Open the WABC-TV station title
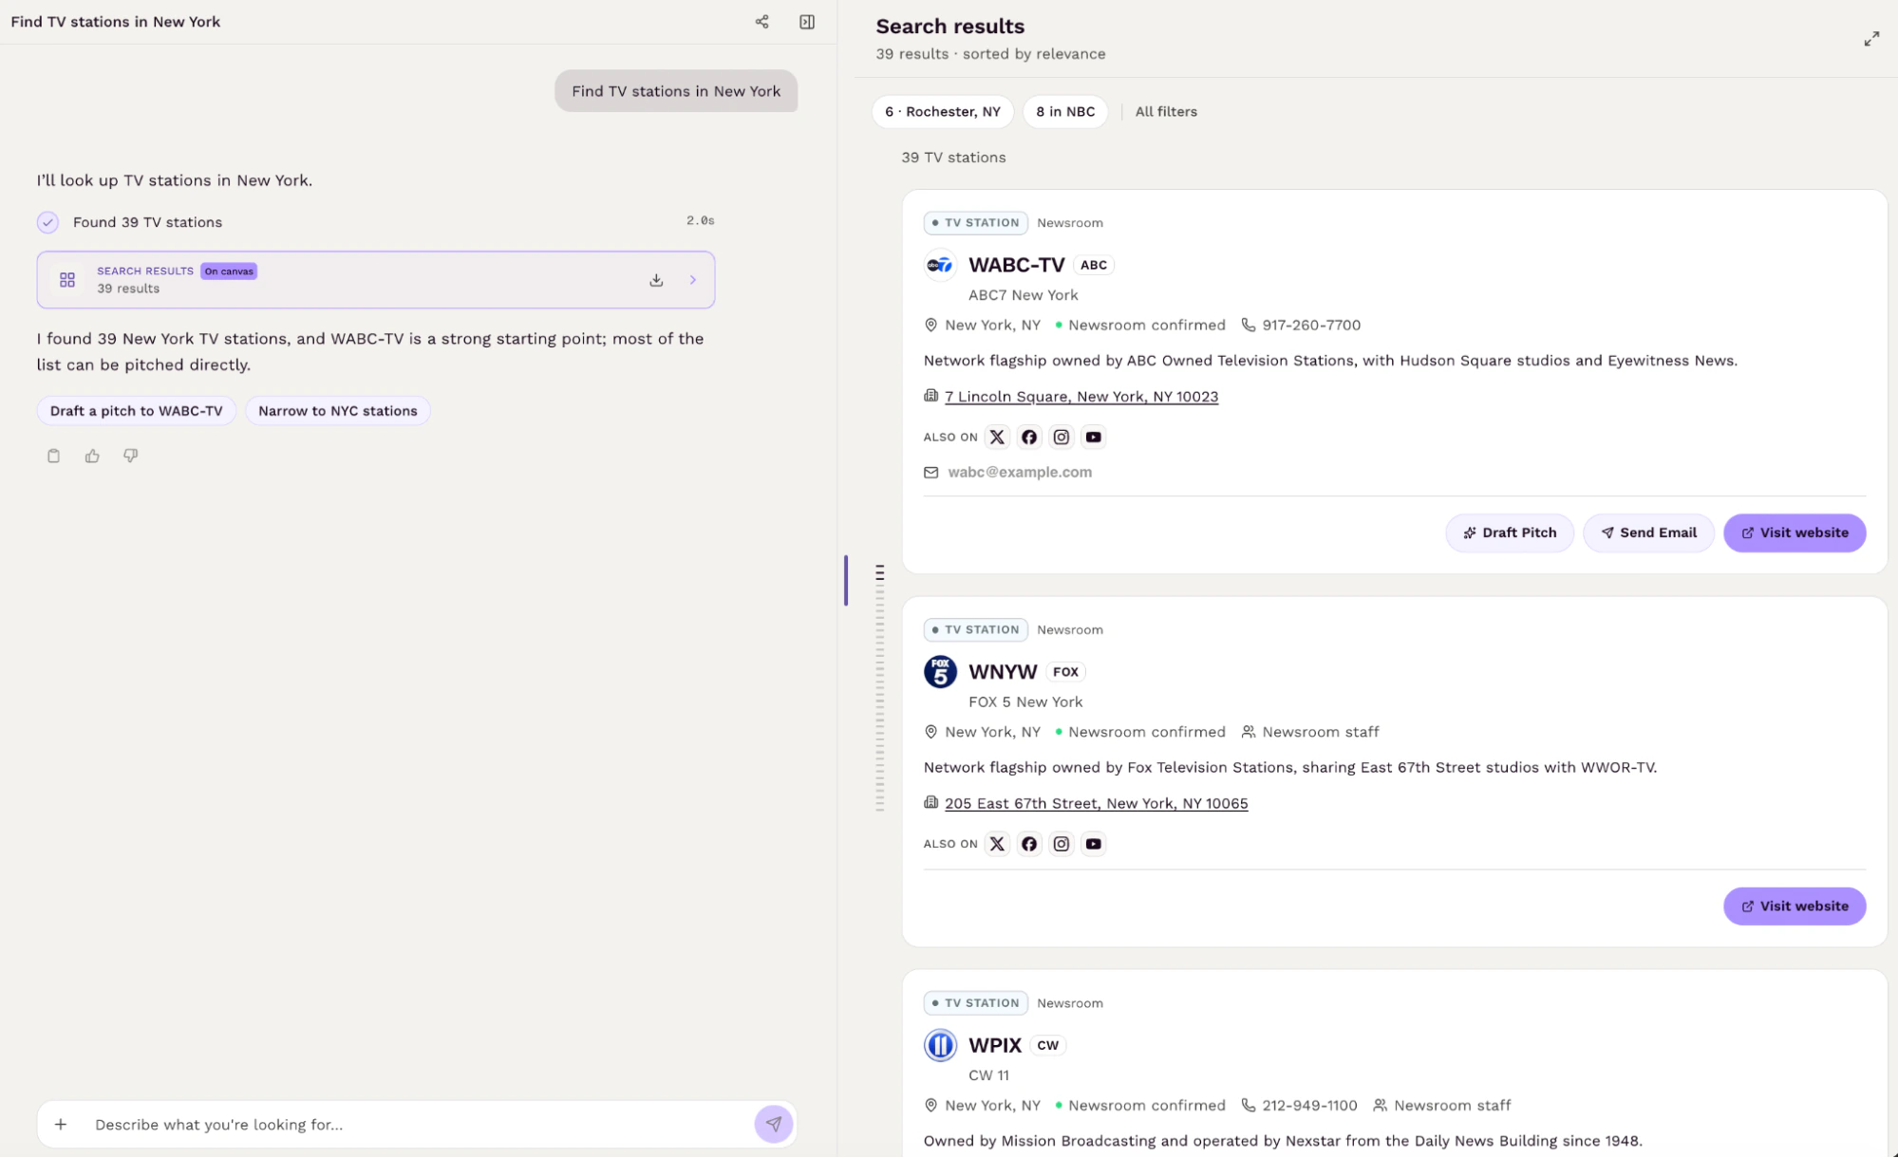The width and height of the screenshot is (1898, 1158). click(x=1016, y=265)
